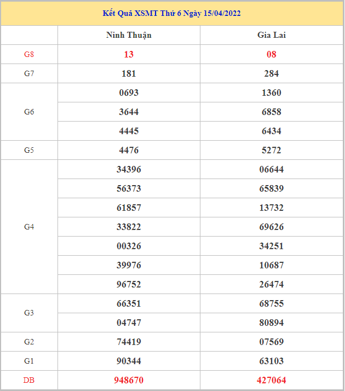Select the G7 row label
Image resolution: width=345 pixels, height=391 pixels.
[29, 73]
